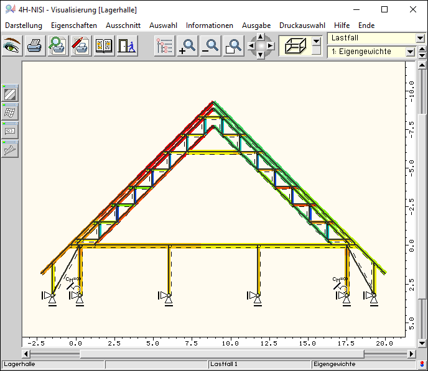Expand the '1: Eigengewichte' dropdown
The height and width of the screenshot is (371, 428).
point(410,52)
